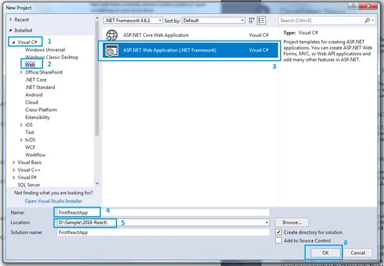Expand the Visual Basic node

point(14,162)
